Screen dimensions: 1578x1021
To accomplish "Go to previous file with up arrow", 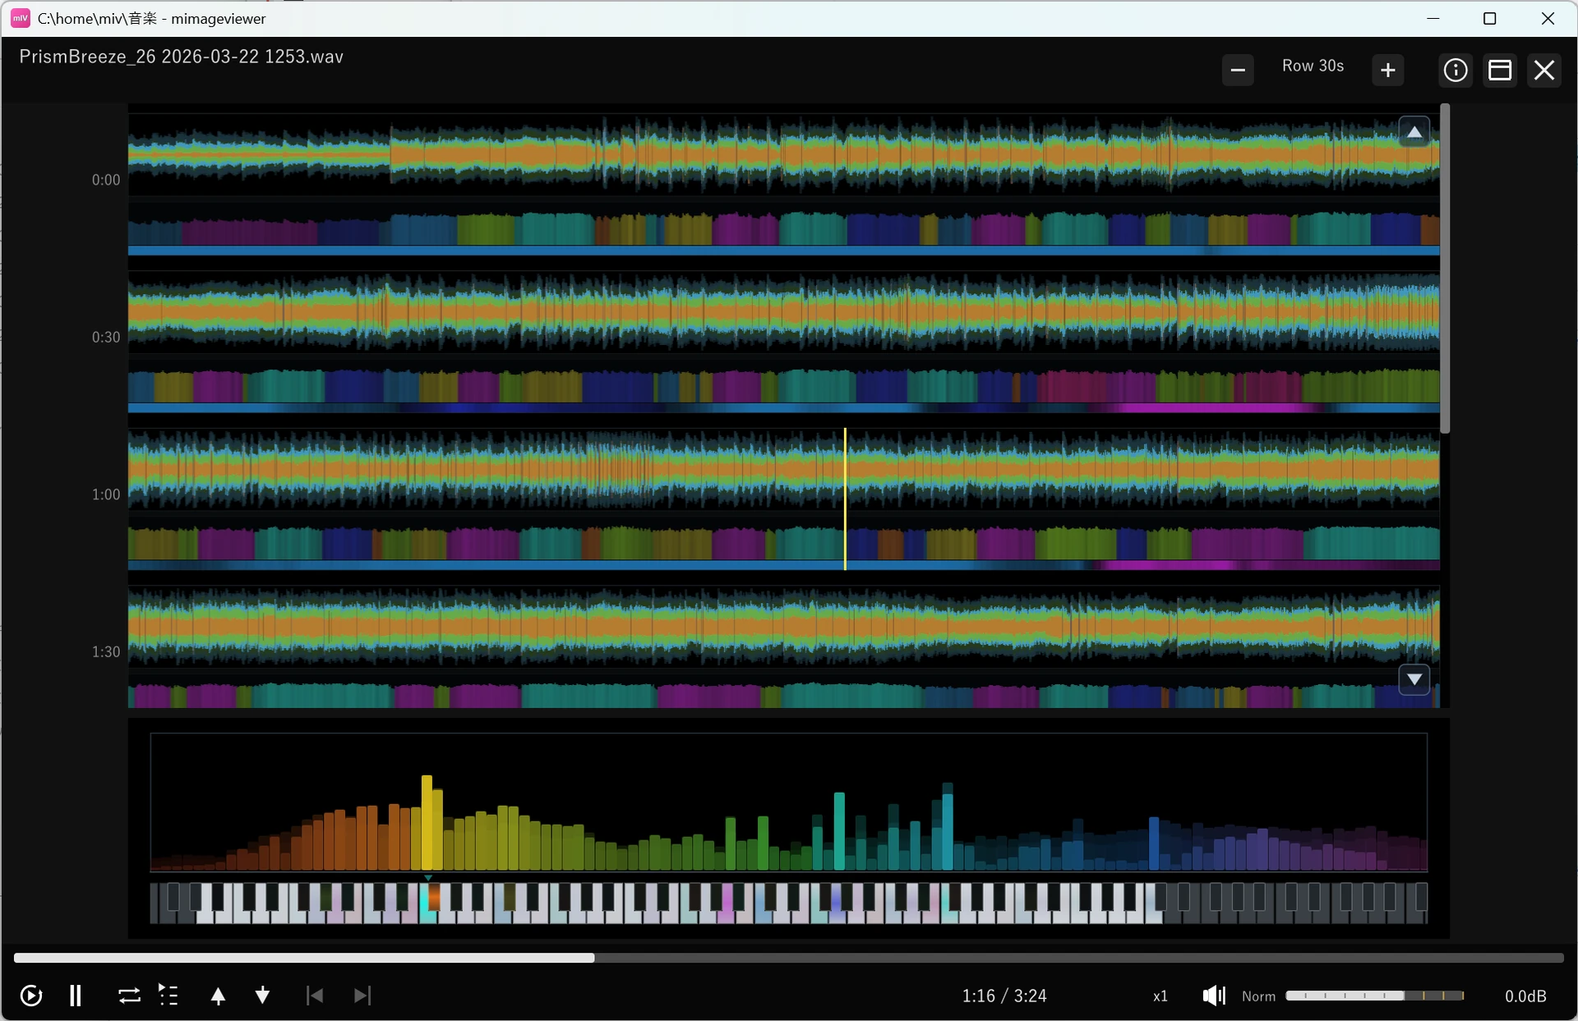I will (218, 996).
